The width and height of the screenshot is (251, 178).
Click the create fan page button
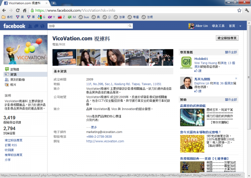tap(227, 38)
